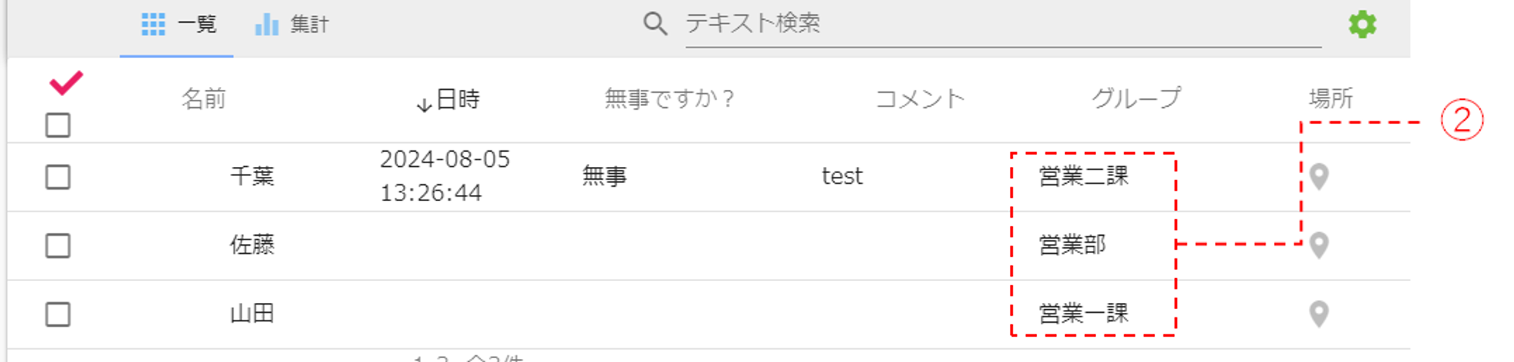This screenshot has width=1514, height=362.
Task: Check the box for 山田 row
Action: coord(58,314)
